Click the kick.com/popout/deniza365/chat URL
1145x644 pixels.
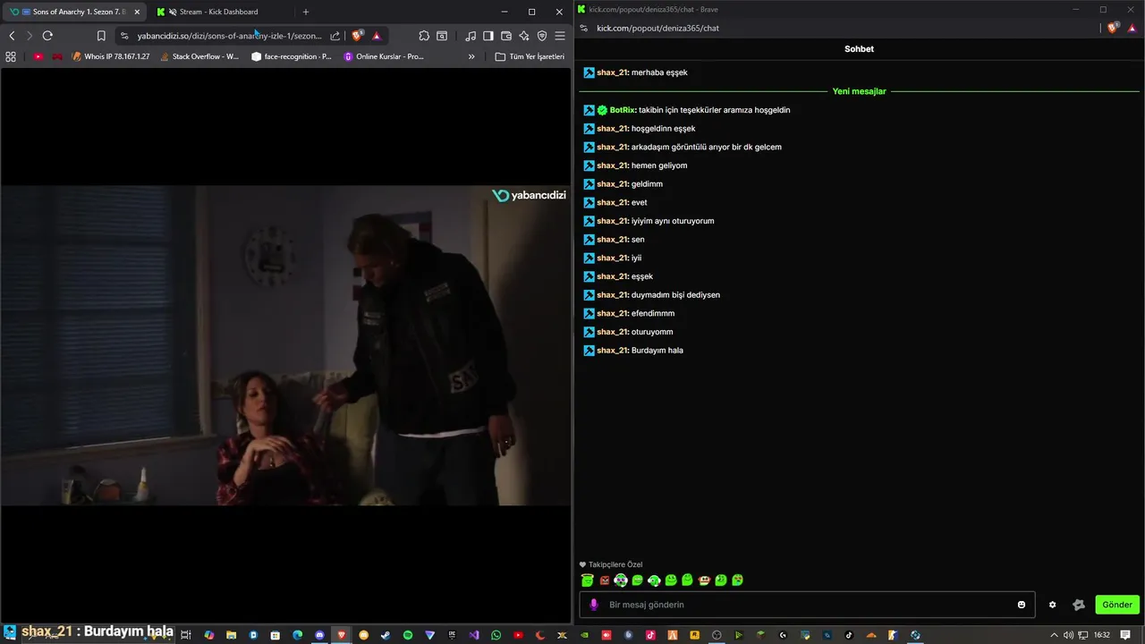657,28
